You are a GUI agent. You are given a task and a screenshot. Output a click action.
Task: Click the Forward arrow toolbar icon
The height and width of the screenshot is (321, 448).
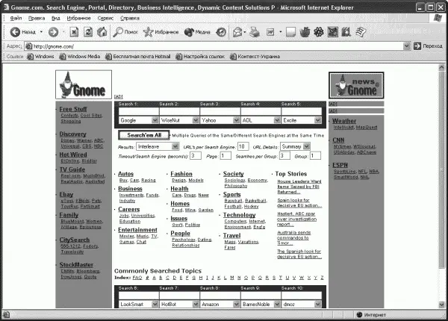pyautogui.click(x=53, y=32)
